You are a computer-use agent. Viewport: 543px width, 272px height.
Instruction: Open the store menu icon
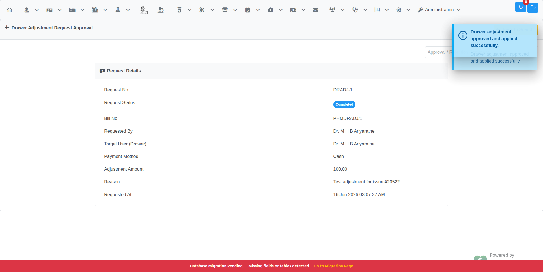coord(225,10)
